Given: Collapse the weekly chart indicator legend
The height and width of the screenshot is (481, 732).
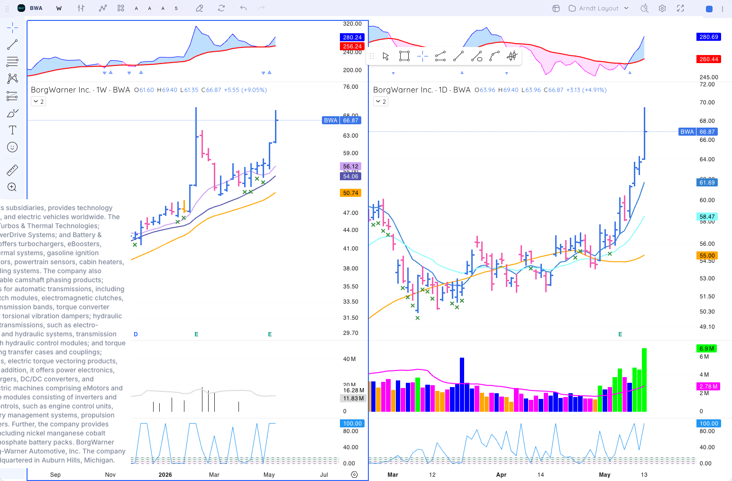Looking at the screenshot, I should coord(38,102).
